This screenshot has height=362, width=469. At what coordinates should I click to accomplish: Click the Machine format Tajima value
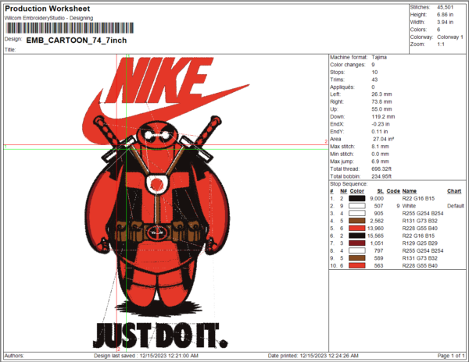tap(381, 58)
